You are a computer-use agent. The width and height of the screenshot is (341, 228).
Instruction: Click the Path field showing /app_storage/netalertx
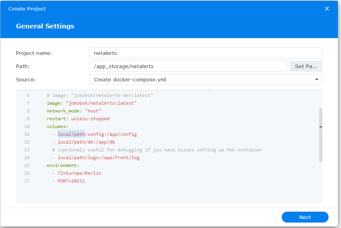point(188,66)
